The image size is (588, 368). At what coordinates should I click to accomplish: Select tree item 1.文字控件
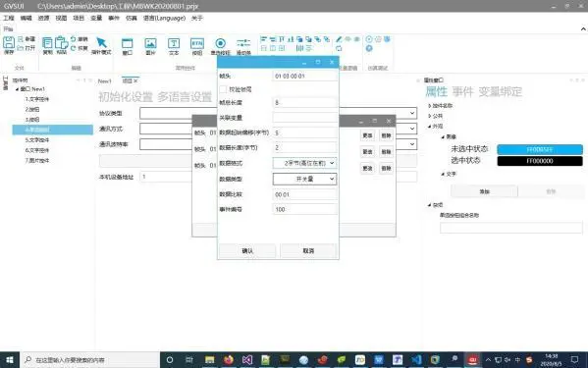pyautogui.click(x=37, y=99)
